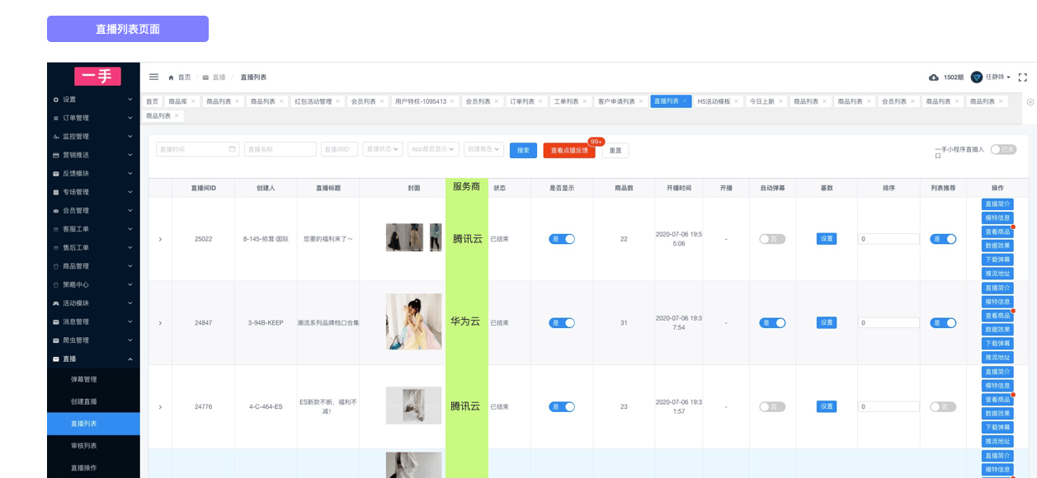Open the 创建角色 dropdown filter
Viewport: 1037px width, 478px height.
click(483, 149)
